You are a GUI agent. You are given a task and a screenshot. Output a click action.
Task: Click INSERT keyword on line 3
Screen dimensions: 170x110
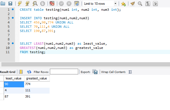click(x=26, y=18)
